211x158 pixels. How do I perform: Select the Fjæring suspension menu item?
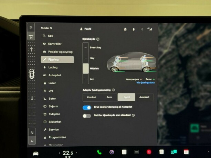coord(57,60)
